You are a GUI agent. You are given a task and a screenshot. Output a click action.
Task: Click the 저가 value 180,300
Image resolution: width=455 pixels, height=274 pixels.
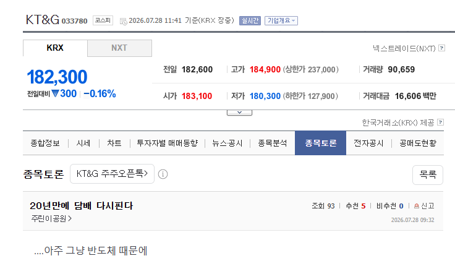[x=265, y=96]
